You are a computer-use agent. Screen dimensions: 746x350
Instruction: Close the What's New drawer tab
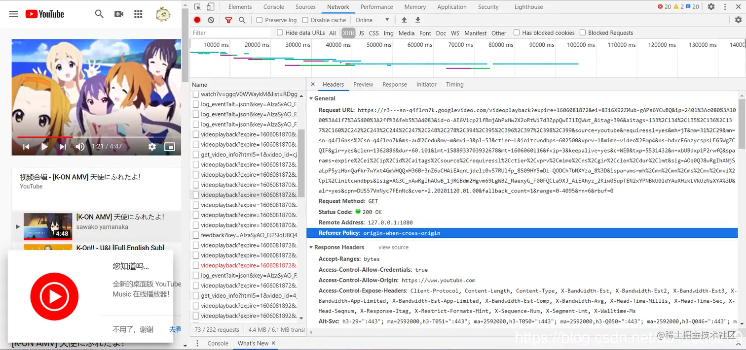click(273, 343)
